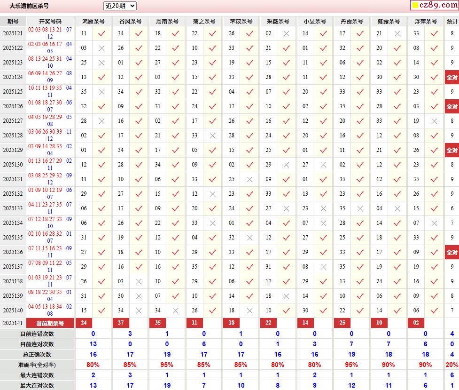The width and height of the screenshot is (459, 390).
Task: Click the cross mark for 采薇杀号 in row 2025121
Action: click(286, 33)
